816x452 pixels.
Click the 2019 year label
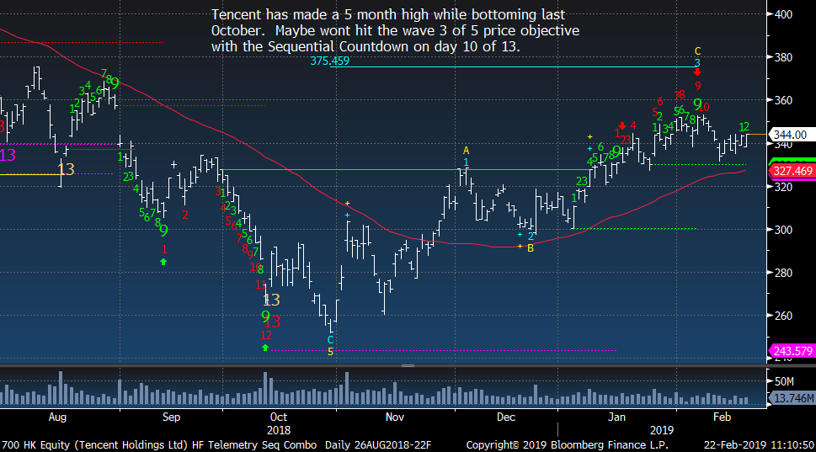(x=661, y=431)
